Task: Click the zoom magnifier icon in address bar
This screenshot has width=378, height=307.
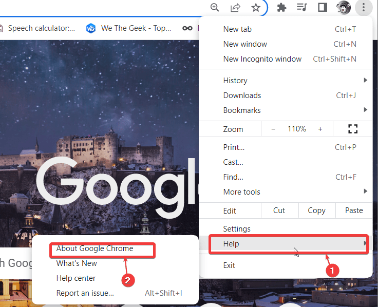Action: [x=215, y=8]
